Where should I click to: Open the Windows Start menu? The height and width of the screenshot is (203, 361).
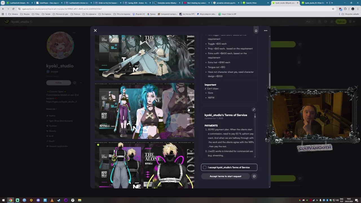click(x=4, y=200)
